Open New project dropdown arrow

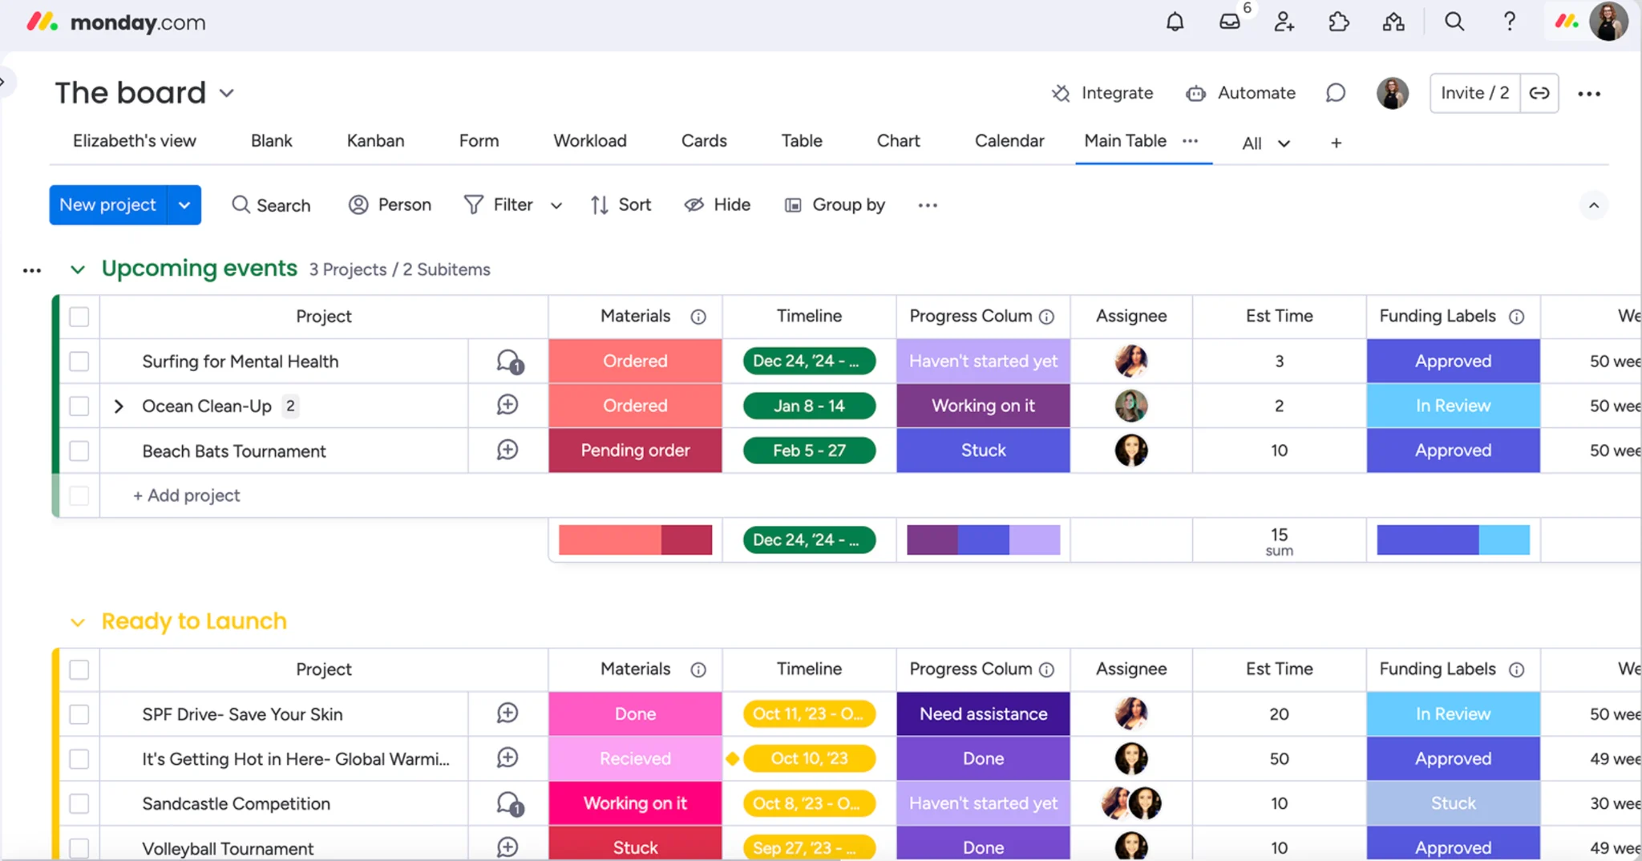click(184, 205)
